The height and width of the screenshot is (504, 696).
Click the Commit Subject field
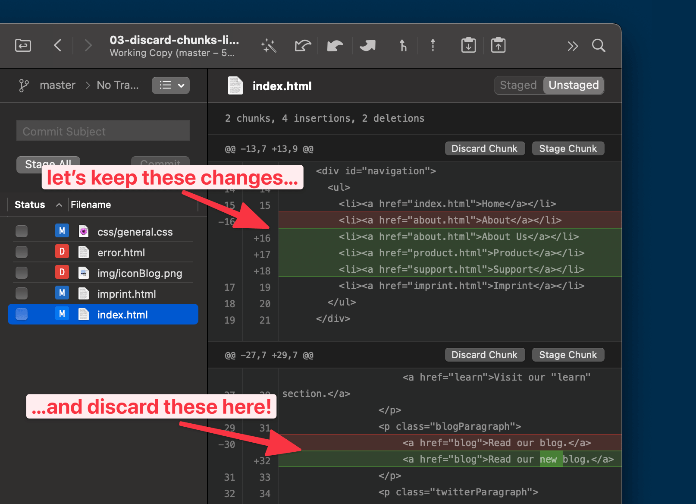(x=103, y=130)
